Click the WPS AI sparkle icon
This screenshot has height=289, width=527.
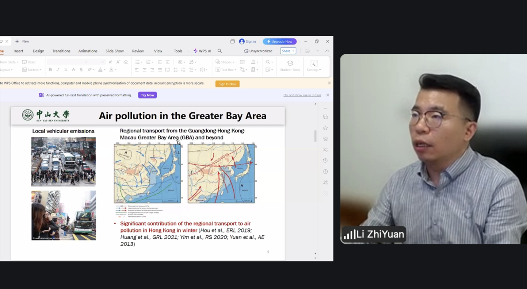coord(195,51)
